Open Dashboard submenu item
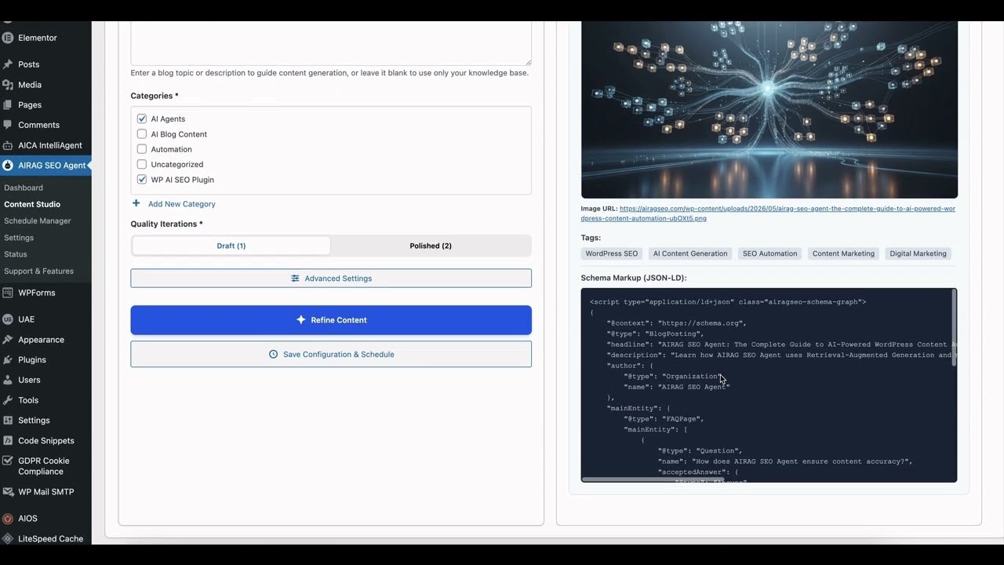 pyautogui.click(x=24, y=188)
